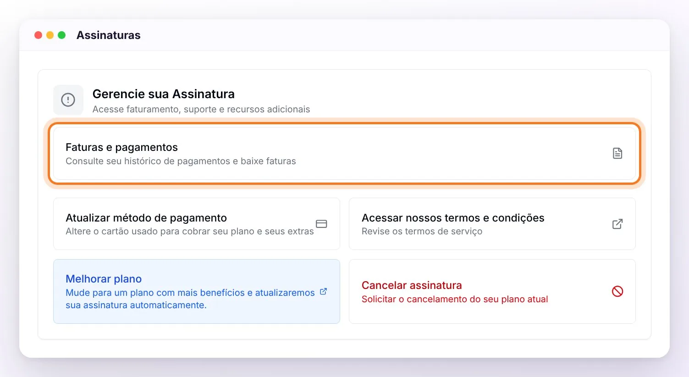Screen dimensions: 689x377
Task: Click 'Consulte seu histórico de pagamentos' description
Action: (x=181, y=161)
